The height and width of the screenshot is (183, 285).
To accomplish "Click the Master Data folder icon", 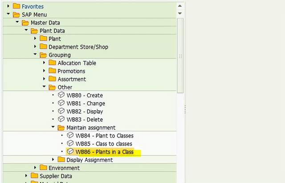I will [x=25, y=23].
